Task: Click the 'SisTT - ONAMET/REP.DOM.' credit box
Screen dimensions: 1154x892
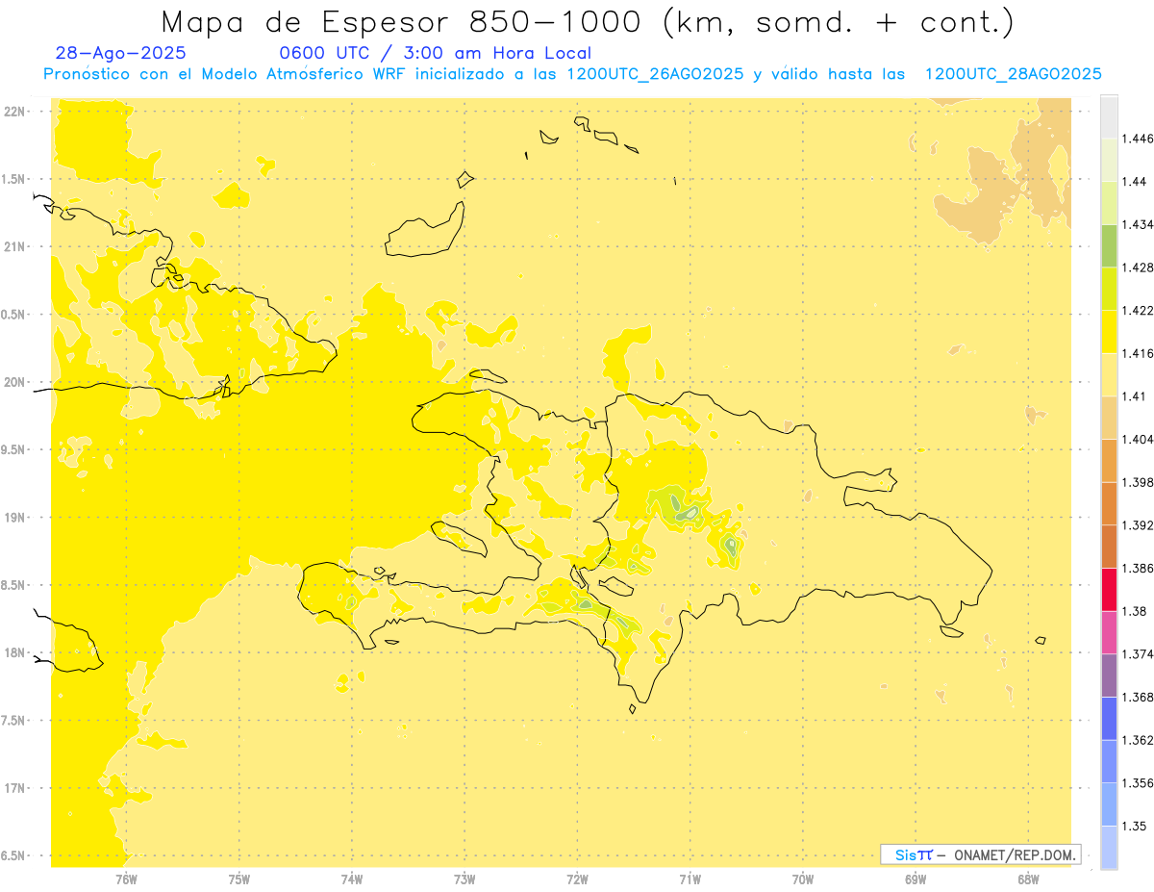Action: pos(981,854)
